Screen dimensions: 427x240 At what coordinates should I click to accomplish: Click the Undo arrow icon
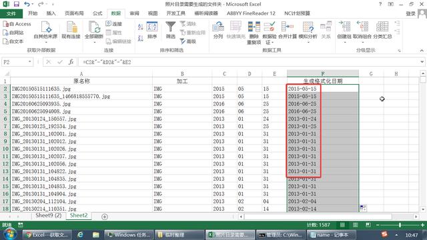(x=27, y=4)
